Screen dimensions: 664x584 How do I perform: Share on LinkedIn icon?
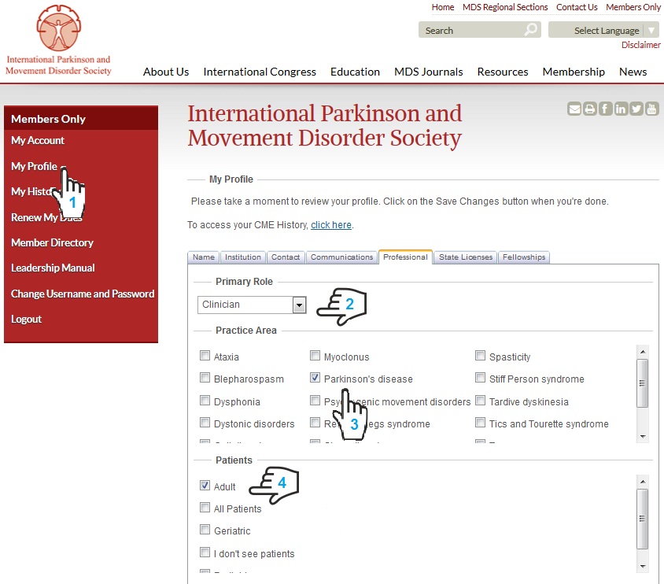(x=621, y=109)
